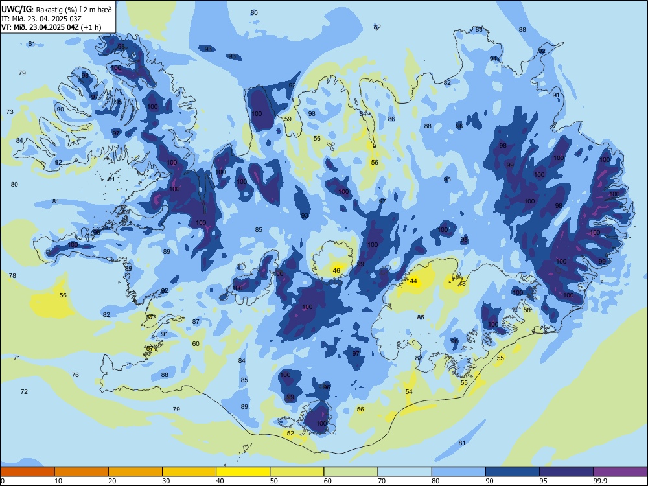
Task: Select the 20–30 amber legend swatch
Action: click(x=135, y=472)
